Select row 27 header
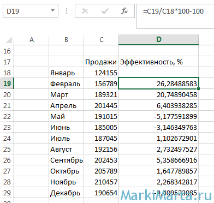214x203 pixels. pyautogui.click(x=7, y=171)
